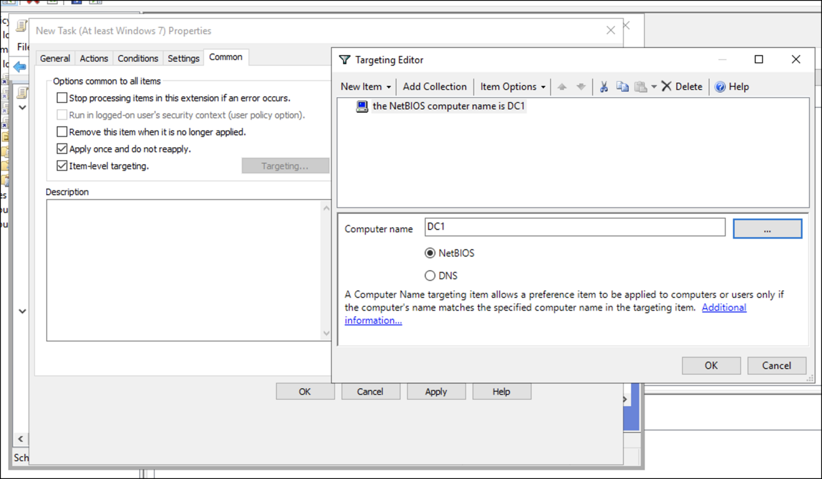
Task: Click the blue back arrow in the left pane
Action: pos(19,67)
